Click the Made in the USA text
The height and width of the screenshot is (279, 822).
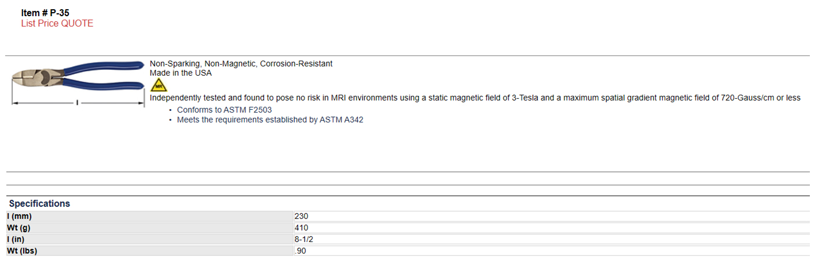[x=181, y=73]
